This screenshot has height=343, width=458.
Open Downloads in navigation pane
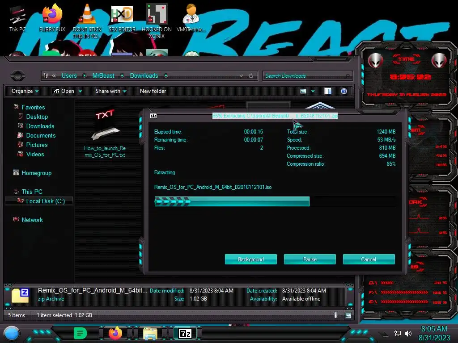40,126
